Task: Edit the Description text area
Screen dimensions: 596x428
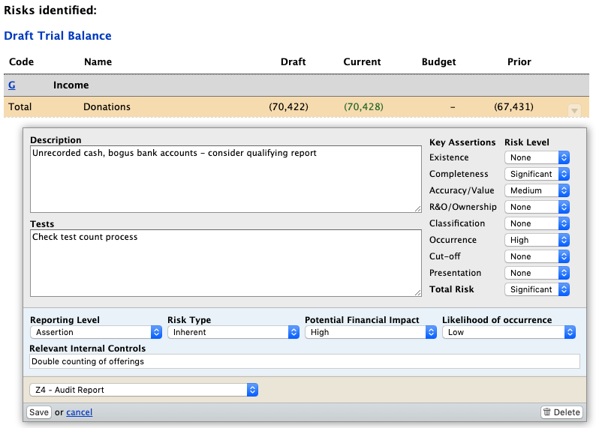Action: [226, 179]
